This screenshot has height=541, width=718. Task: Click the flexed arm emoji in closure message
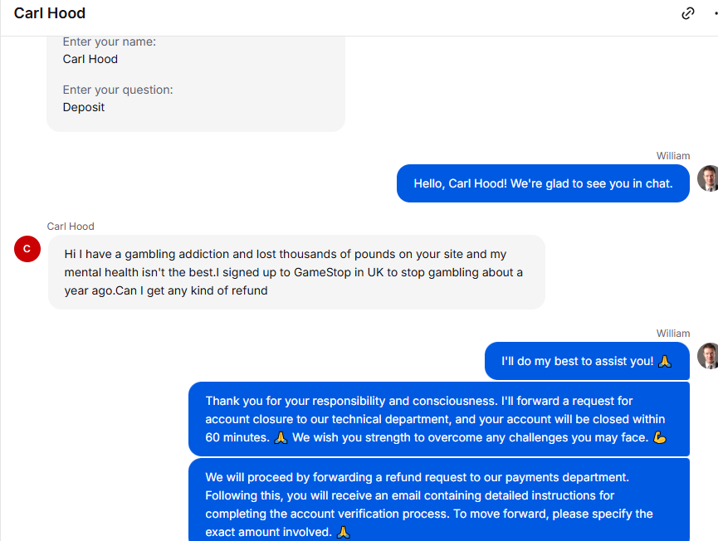tap(659, 437)
